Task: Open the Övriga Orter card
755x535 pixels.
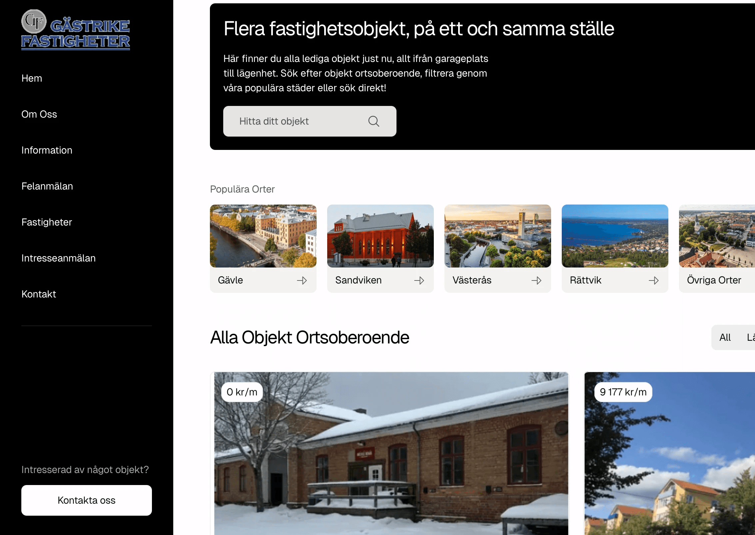Action: pyautogui.click(x=717, y=249)
